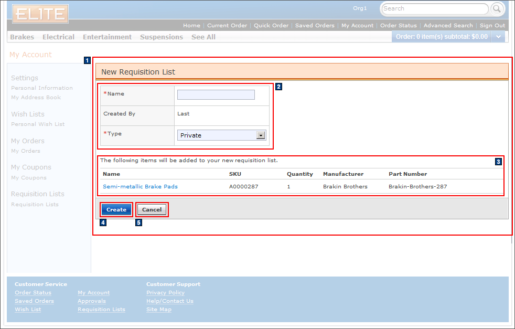Click the footer My Account link
The width and height of the screenshot is (515, 329).
tap(93, 292)
